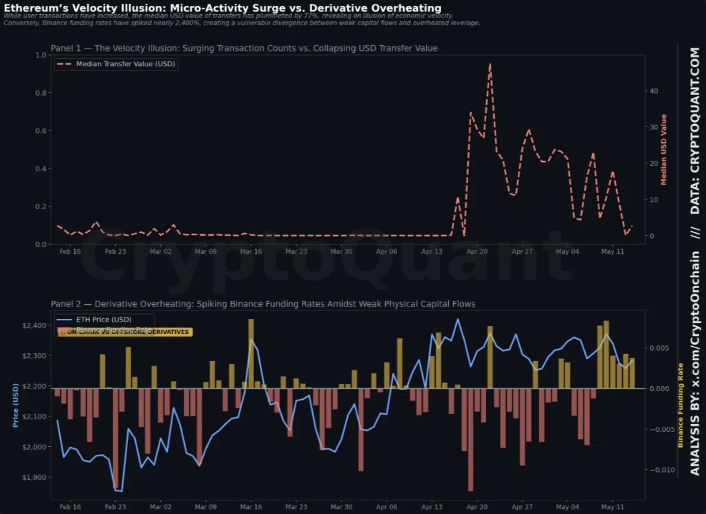Click the 'x.com/CryptoOnchain' analysis credit

click(695, 322)
